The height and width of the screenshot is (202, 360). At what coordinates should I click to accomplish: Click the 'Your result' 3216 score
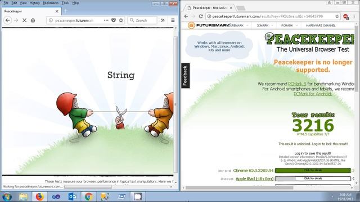click(x=313, y=126)
